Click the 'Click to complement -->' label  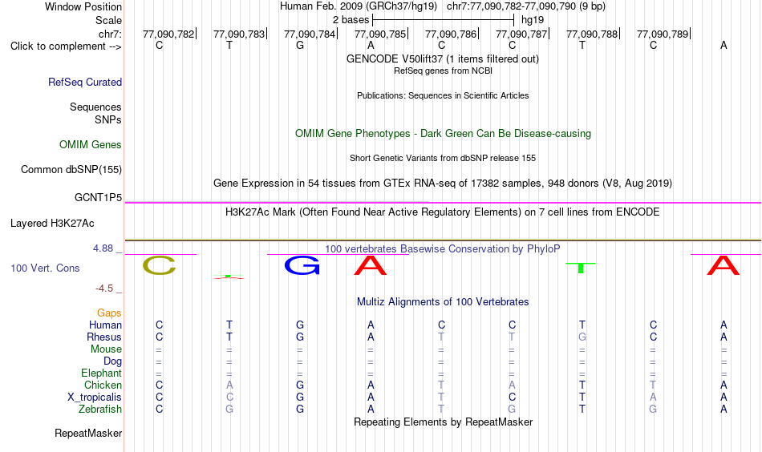click(66, 46)
